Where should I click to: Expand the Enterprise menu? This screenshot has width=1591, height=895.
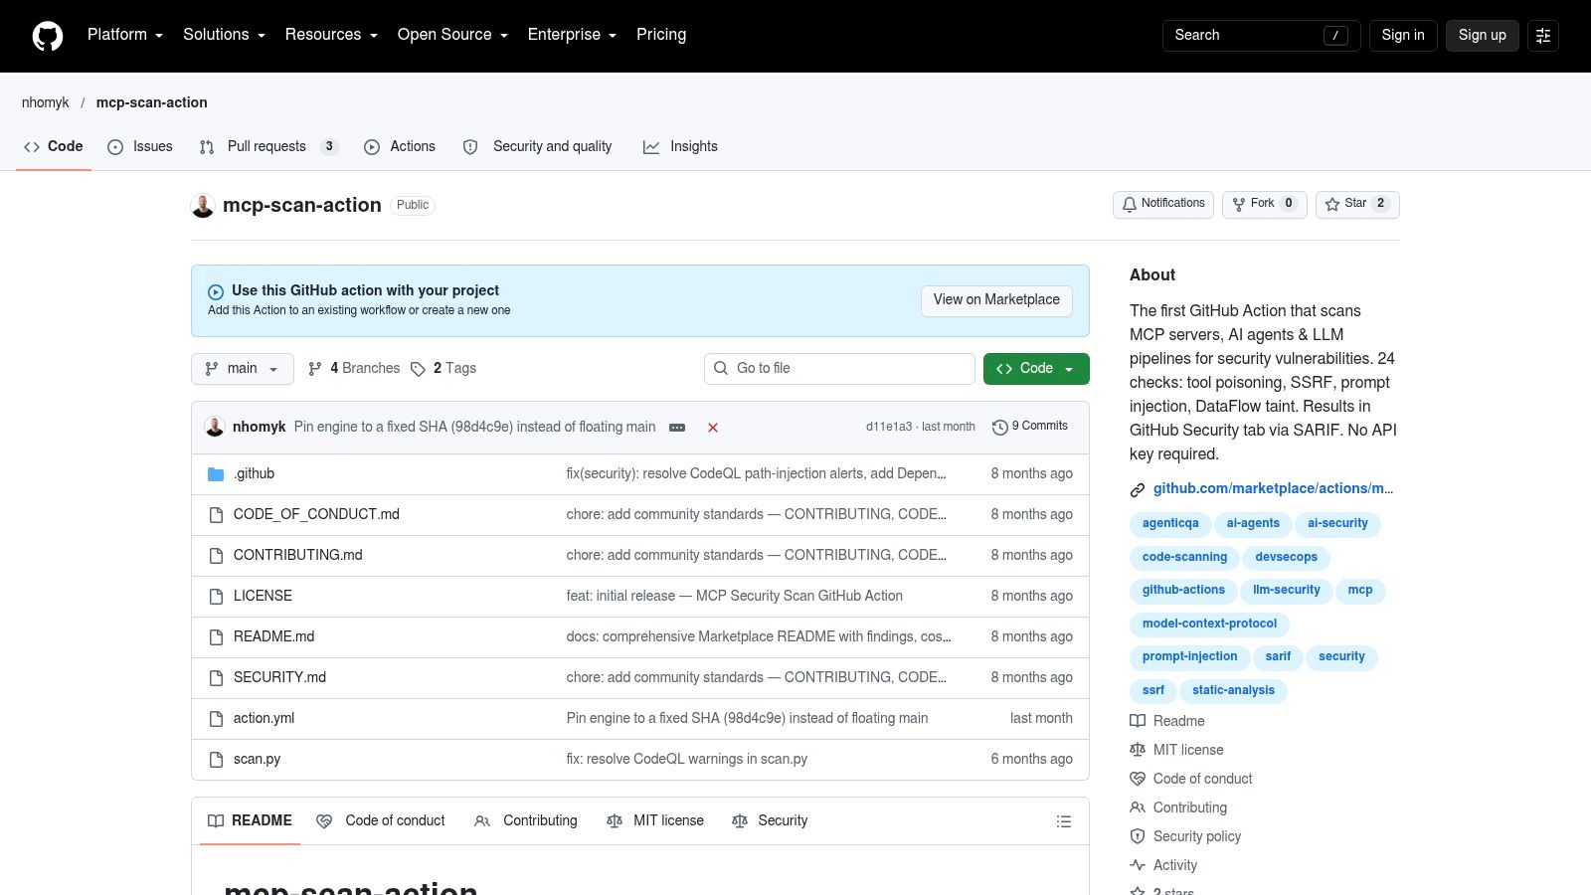572,35
